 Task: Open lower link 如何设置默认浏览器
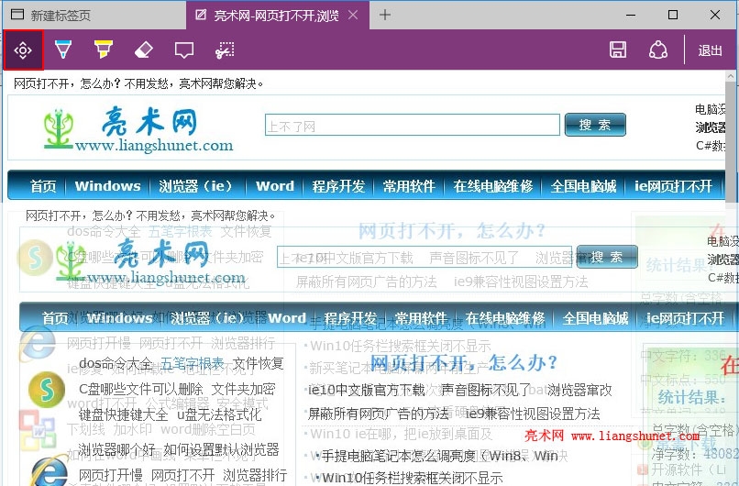click(x=222, y=449)
